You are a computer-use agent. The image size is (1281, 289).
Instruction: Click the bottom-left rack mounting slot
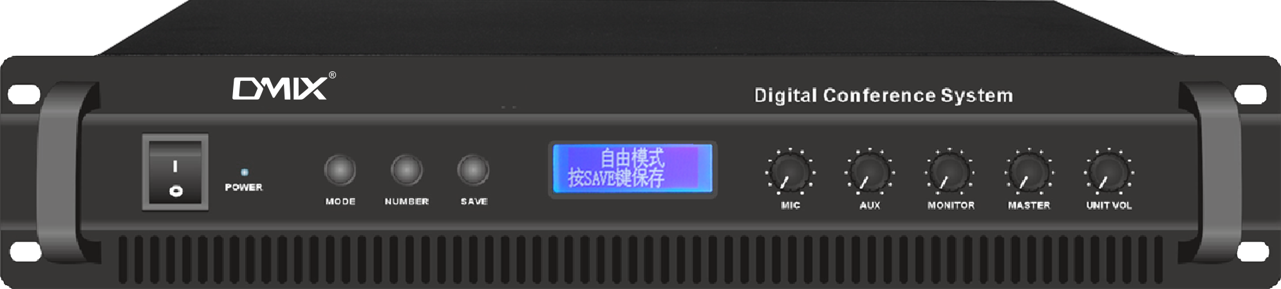tap(26, 251)
